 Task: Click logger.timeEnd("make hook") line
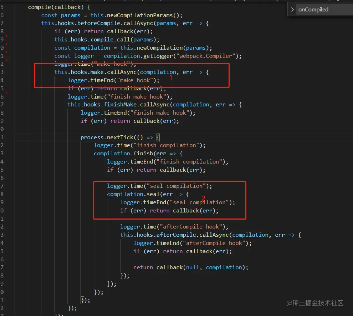tap(113, 80)
